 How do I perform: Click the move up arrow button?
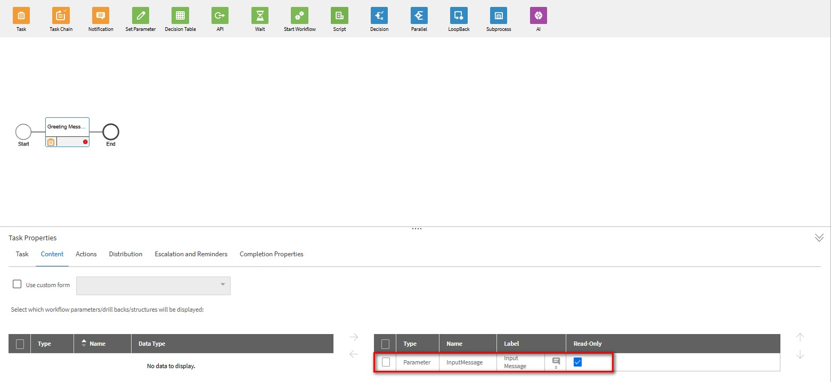coord(800,337)
